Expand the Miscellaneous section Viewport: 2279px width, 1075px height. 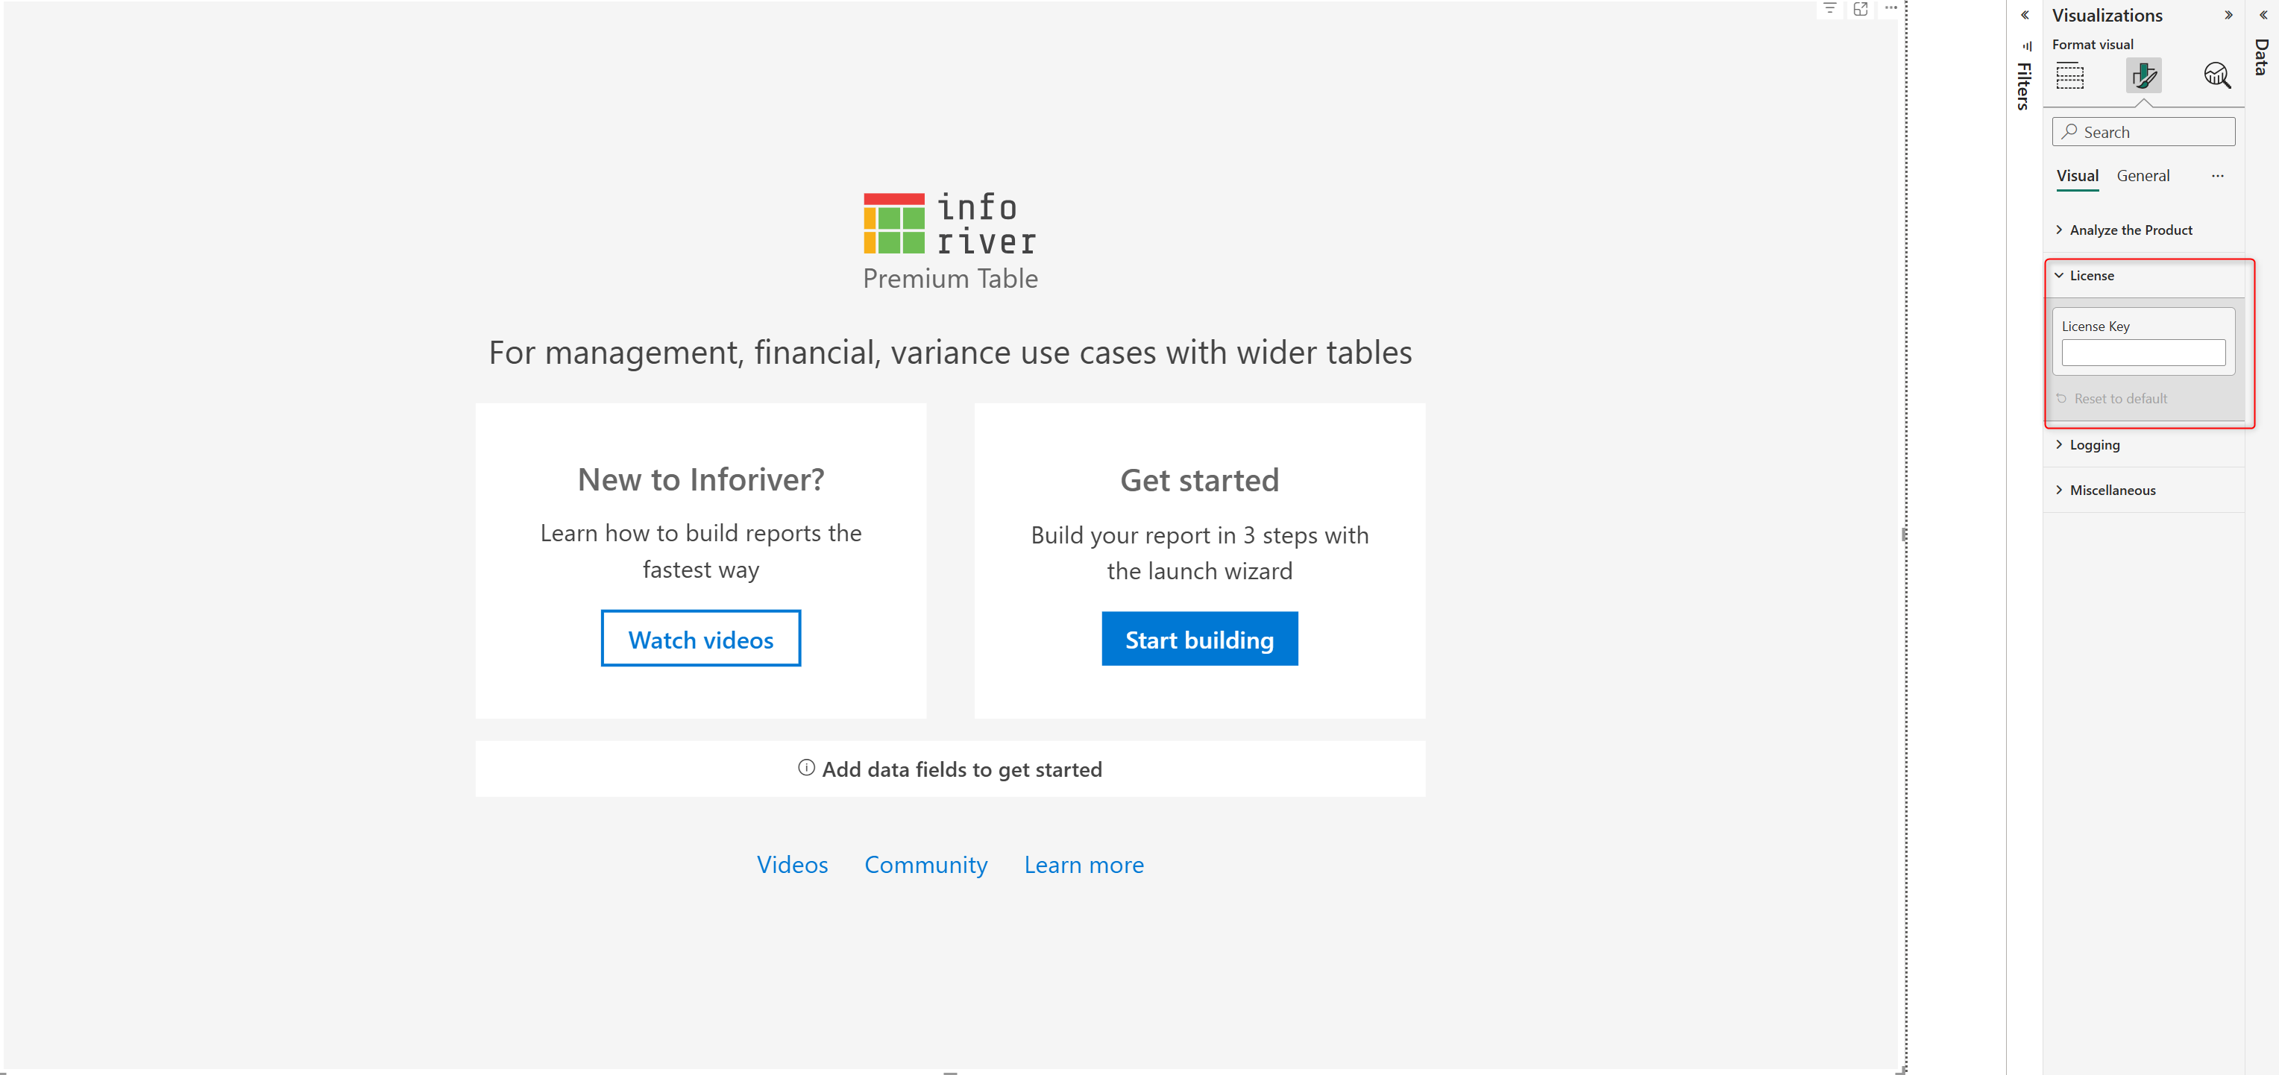2112,490
